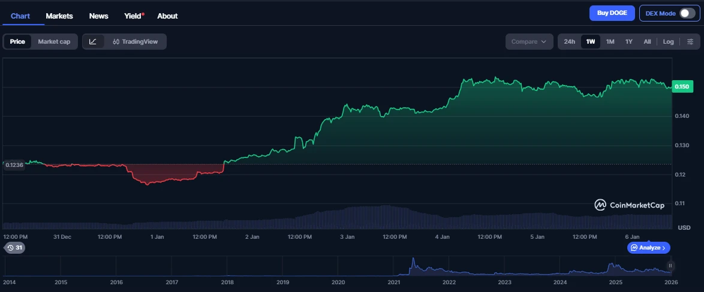The image size is (704, 292).
Task: Click the 0.1236 opening price label
Action: [x=15, y=165]
